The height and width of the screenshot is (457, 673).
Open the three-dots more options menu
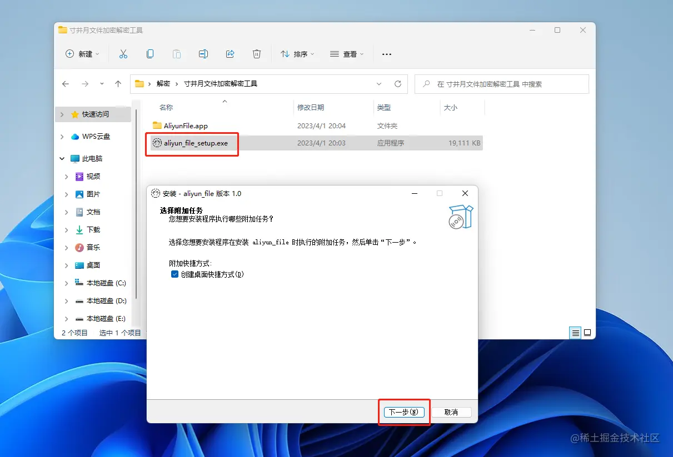click(x=387, y=54)
